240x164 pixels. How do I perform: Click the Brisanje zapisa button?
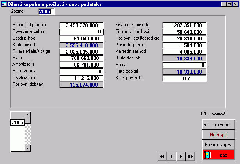(219, 145)
